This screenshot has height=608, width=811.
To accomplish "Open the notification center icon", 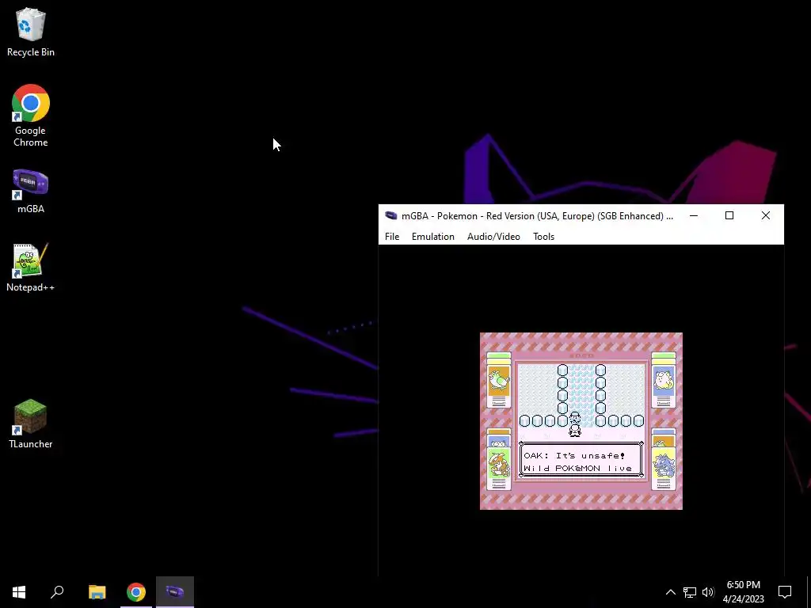I will tap(785, 592).
